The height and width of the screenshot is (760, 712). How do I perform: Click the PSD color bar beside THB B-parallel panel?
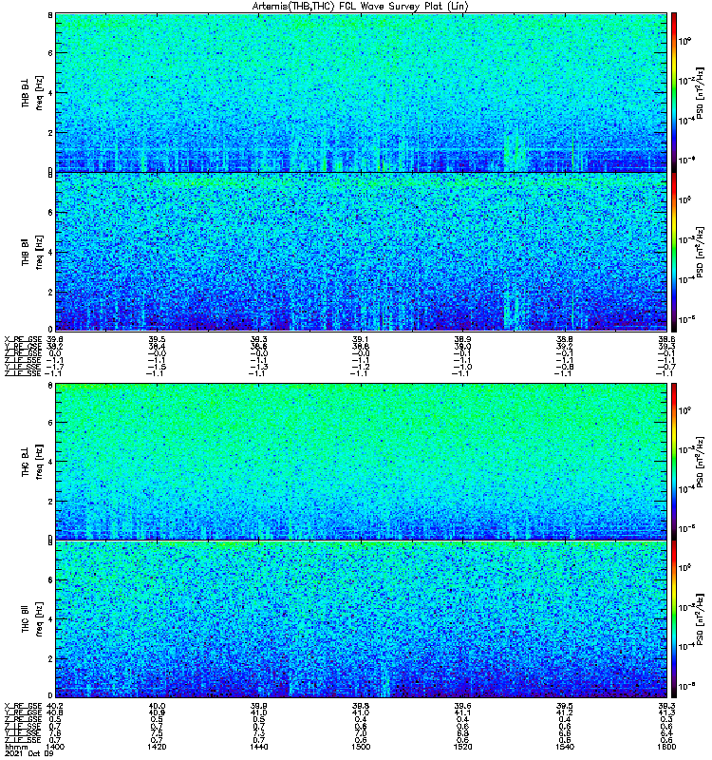[x=674, y=252]
